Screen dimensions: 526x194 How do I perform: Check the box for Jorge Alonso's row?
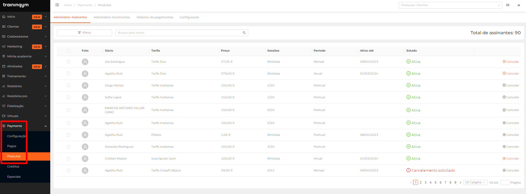click(68, 85)
